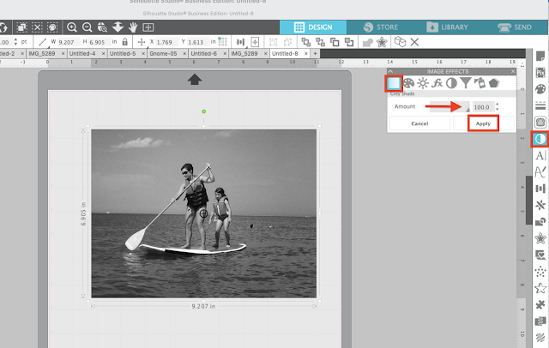549x348 pixels.
Task: Open the Page Setup panel icon
Action: [540, 56]
